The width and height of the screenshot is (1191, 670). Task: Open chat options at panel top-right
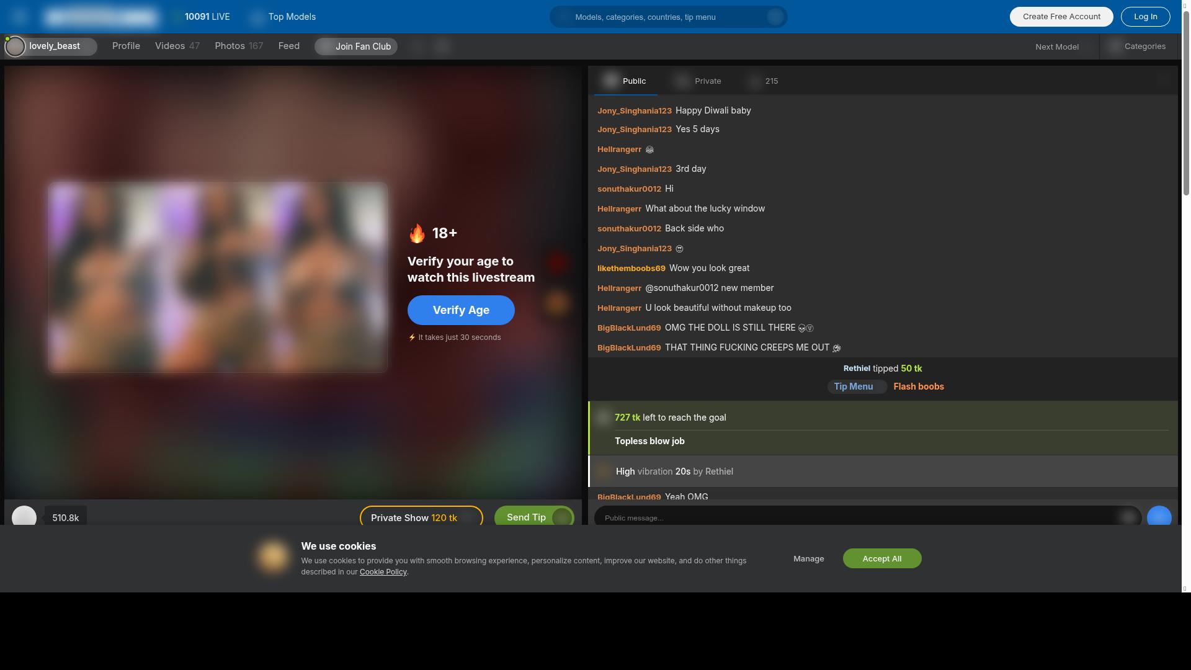1163,80
